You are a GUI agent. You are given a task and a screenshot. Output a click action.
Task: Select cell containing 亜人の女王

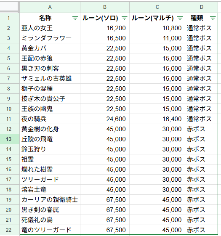[50, 28]
